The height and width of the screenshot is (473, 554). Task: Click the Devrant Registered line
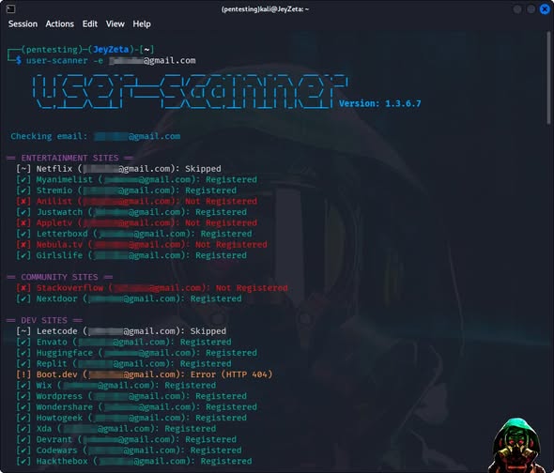click(x=127, y=439)
